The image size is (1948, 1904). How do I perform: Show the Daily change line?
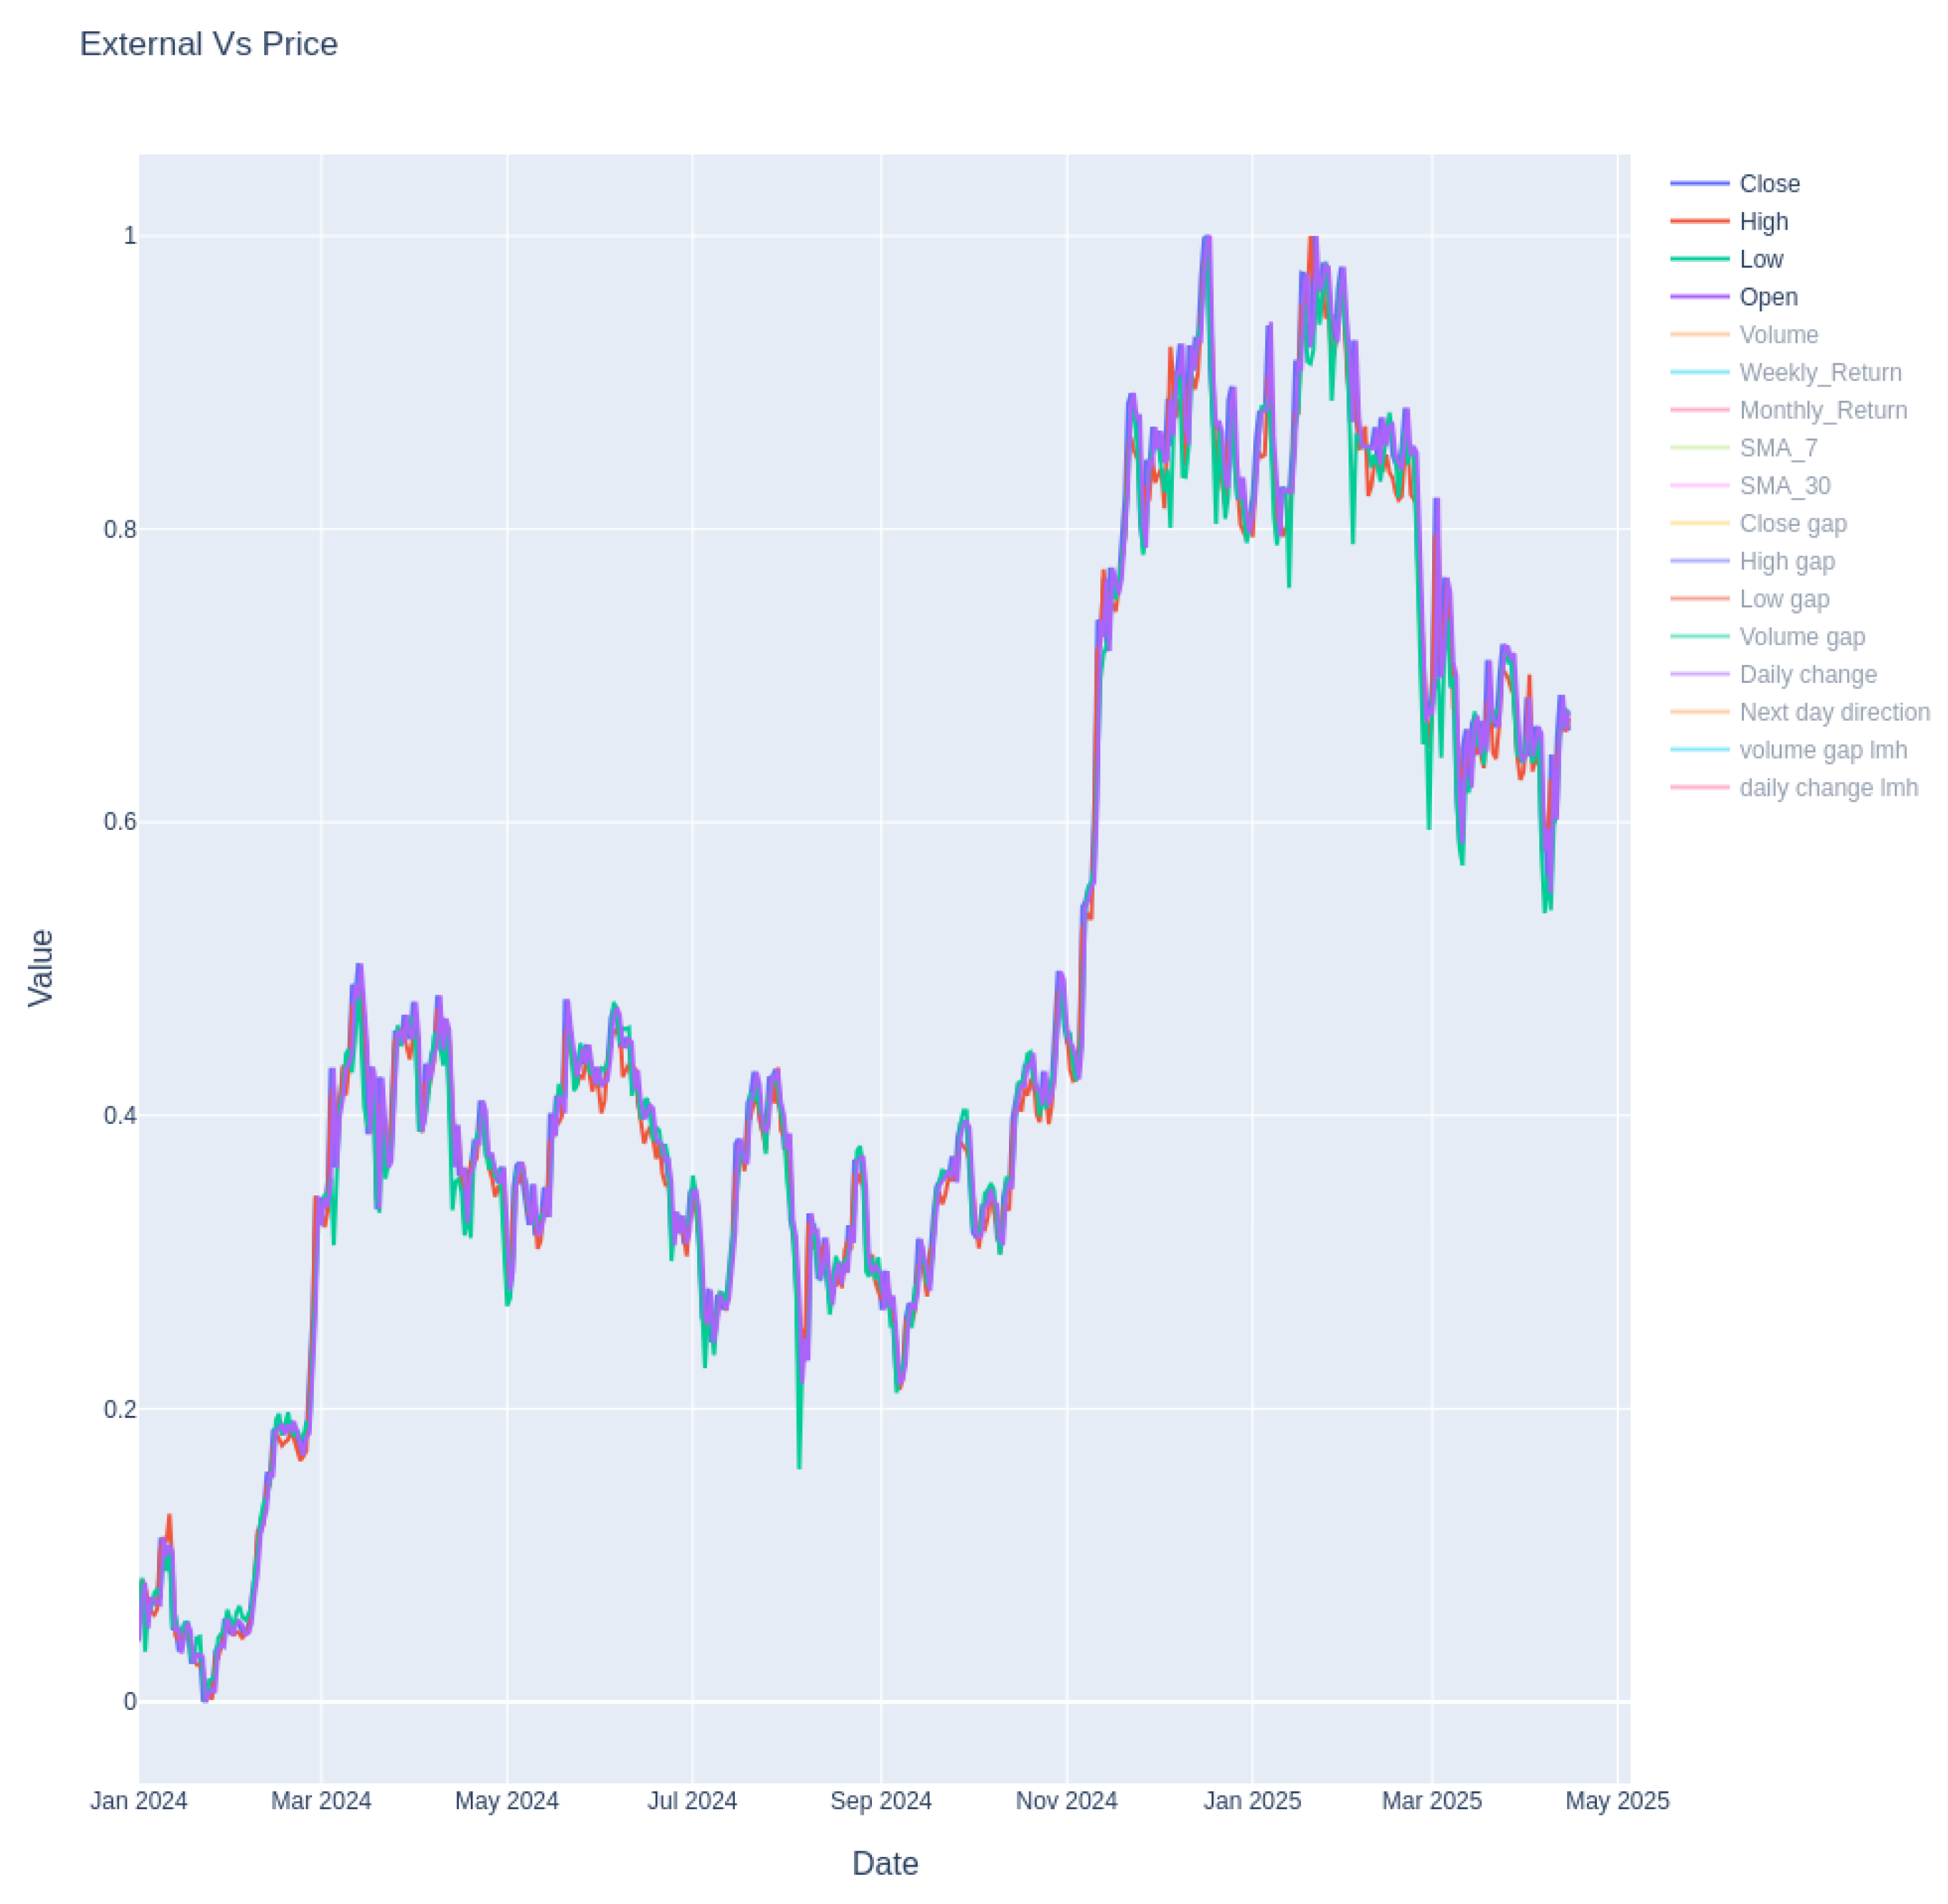(x=1807, y=675)
